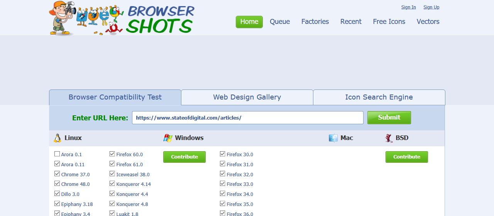Uncheck the Windows Firefox 30.0 checkbox

[223, 154]
